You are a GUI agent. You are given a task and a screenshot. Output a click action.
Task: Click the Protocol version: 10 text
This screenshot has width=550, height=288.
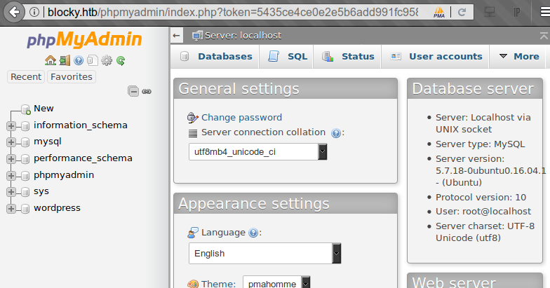tap(481, 198)
